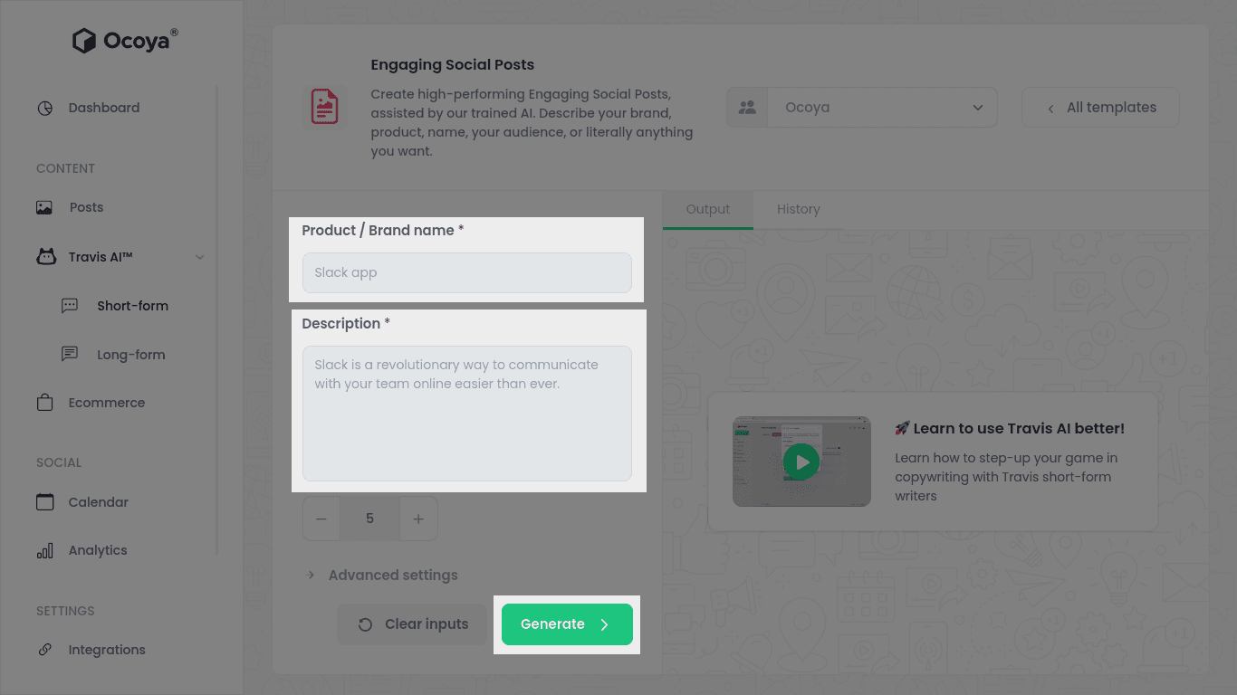This screenshot has width=1237, height=695.
Task: Go back to All templates
Action: point(1100,108)
